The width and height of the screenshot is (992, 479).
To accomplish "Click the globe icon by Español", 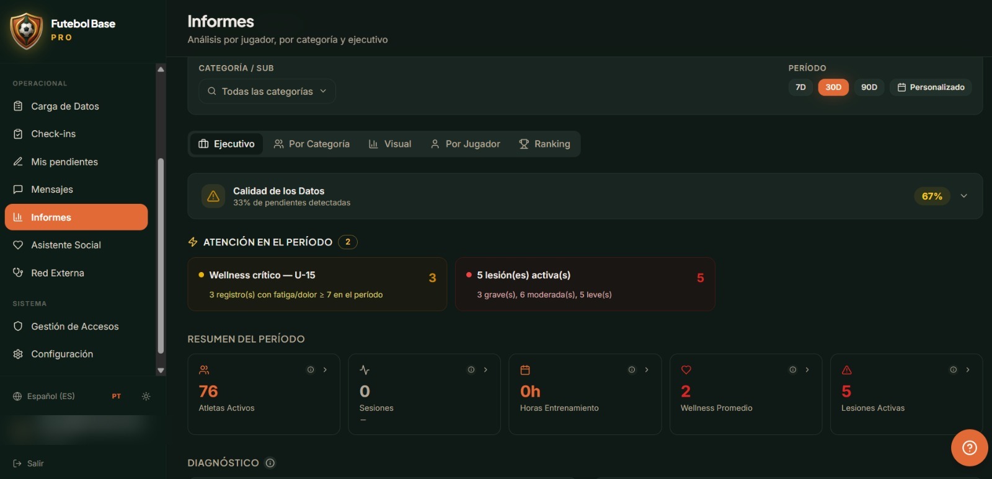I will click(x=17, y=396).
